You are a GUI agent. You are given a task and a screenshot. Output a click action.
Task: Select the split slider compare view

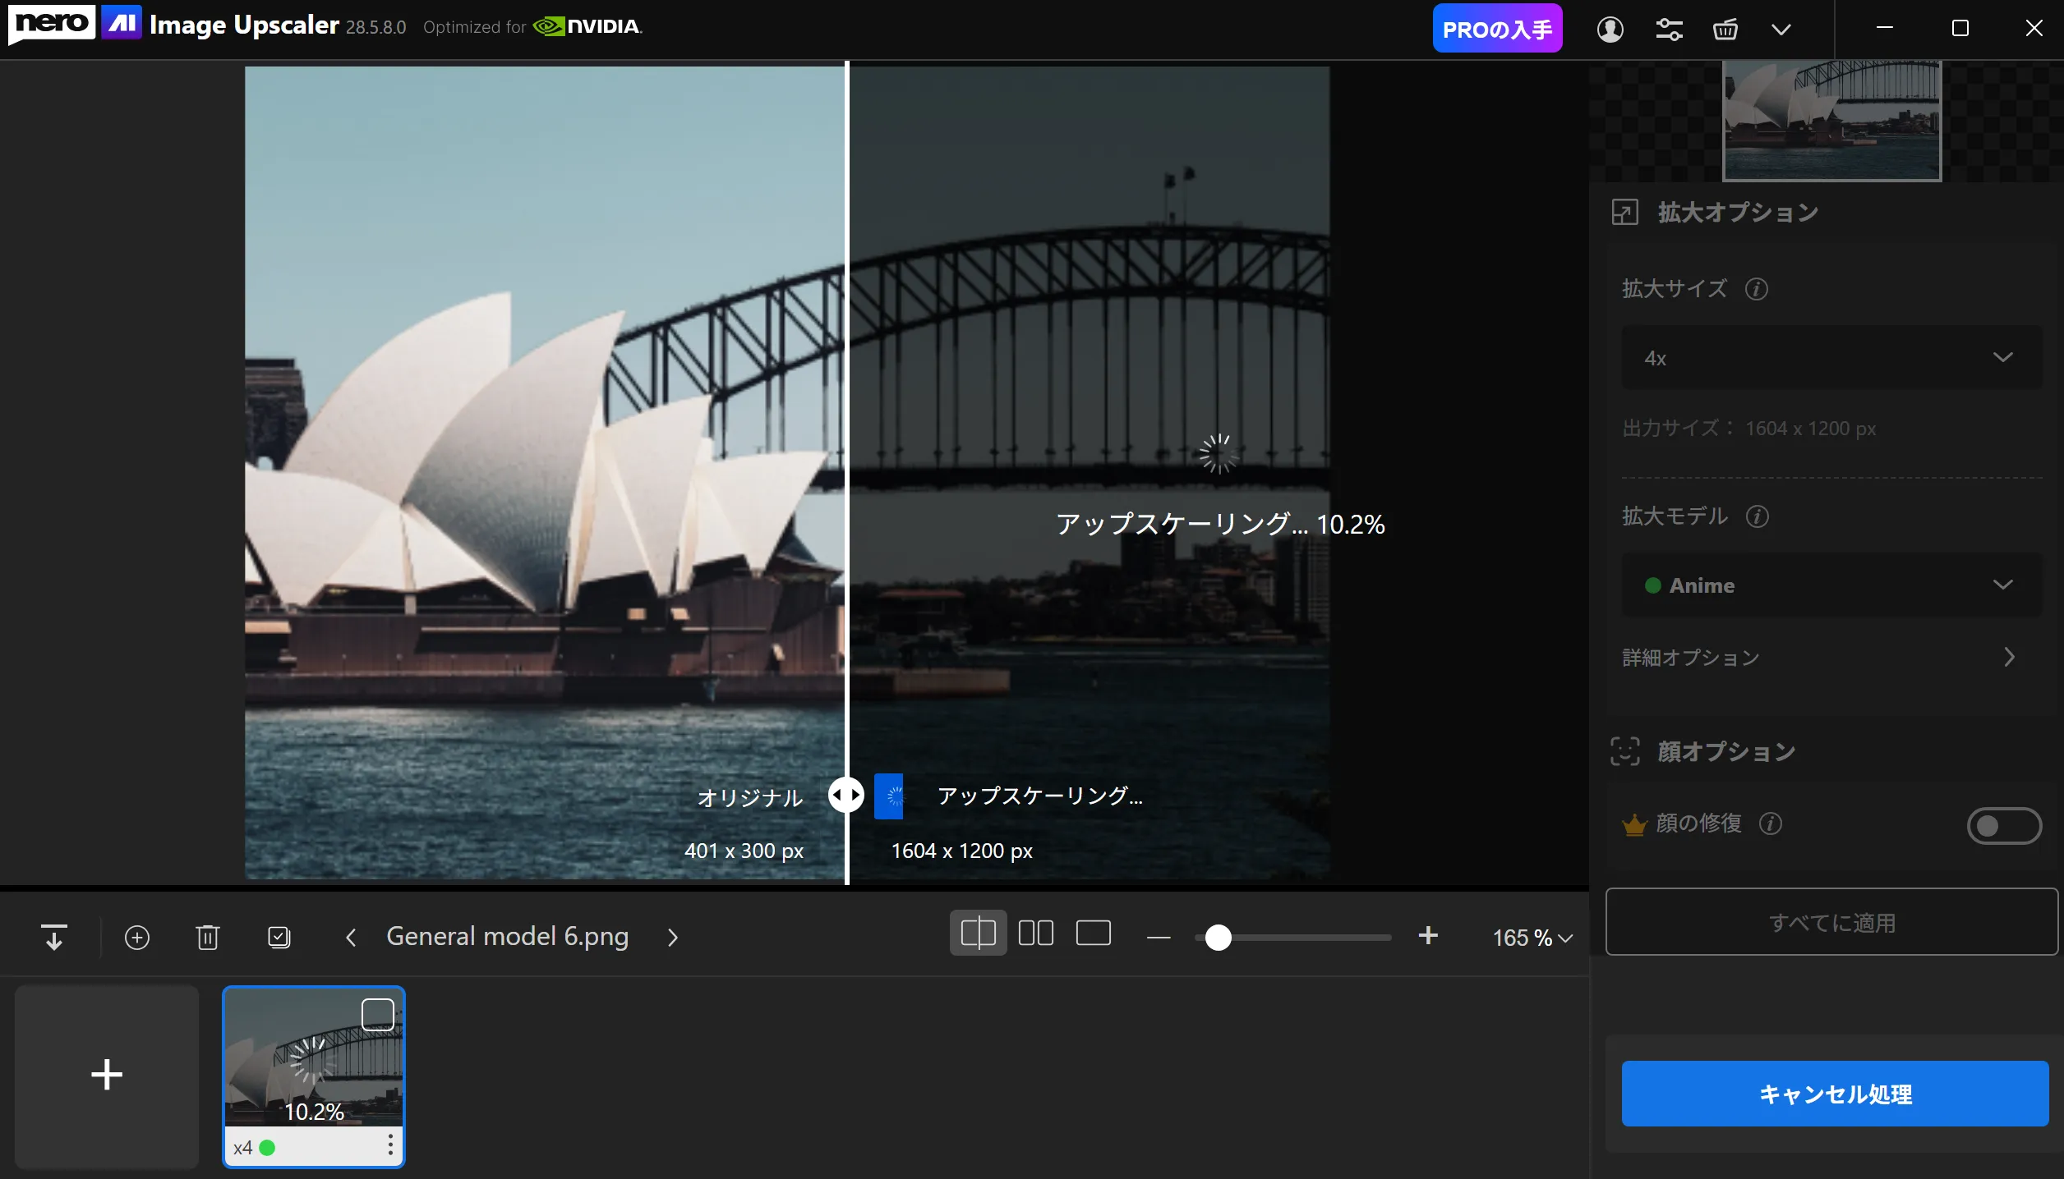click(978, 934)
